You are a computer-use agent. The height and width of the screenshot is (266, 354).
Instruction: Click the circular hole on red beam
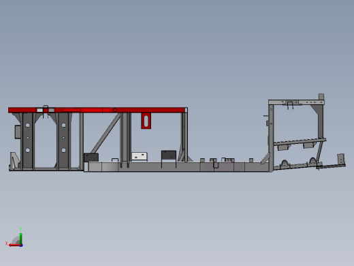(x=115, y=110)
